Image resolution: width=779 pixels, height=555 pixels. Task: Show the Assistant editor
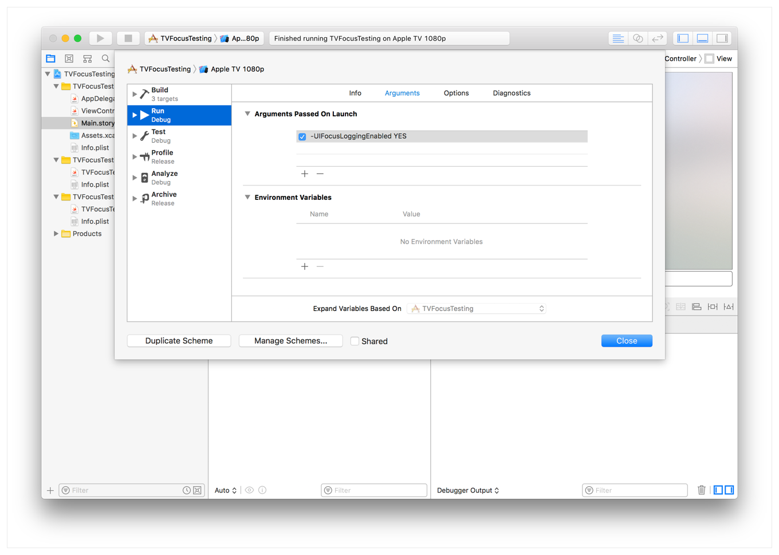coord(638,38)
